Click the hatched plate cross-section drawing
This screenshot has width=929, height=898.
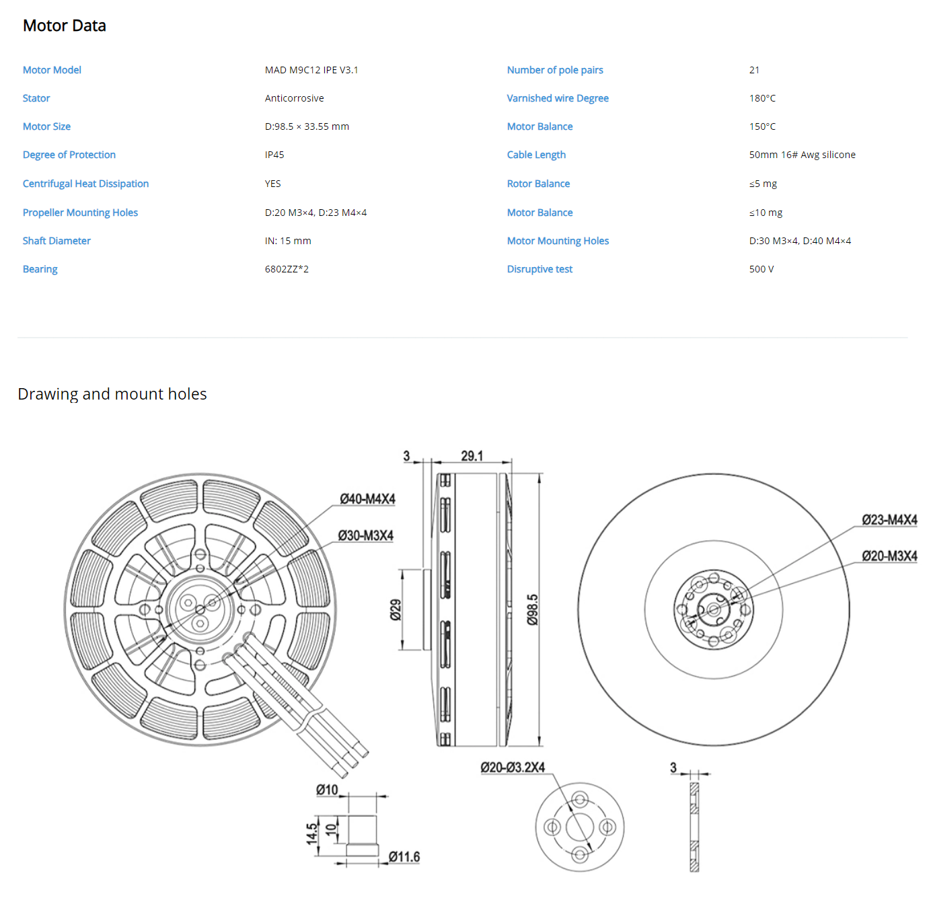click(x=694, y=827)
